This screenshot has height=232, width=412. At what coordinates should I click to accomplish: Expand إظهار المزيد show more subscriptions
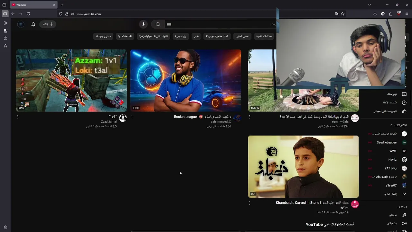395,194
